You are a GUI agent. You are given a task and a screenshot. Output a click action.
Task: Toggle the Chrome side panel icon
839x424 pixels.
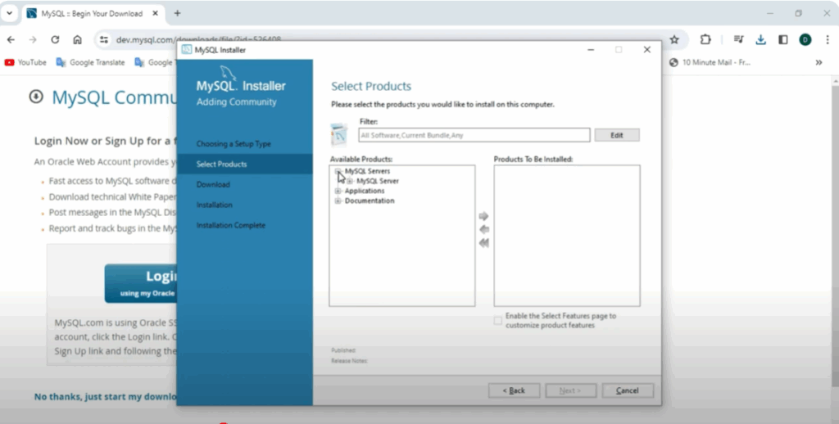coord(782,39)
